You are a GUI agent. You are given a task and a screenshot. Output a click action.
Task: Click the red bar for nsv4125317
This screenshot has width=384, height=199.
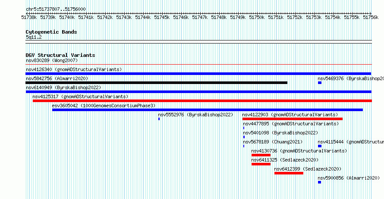pos(202,101)
